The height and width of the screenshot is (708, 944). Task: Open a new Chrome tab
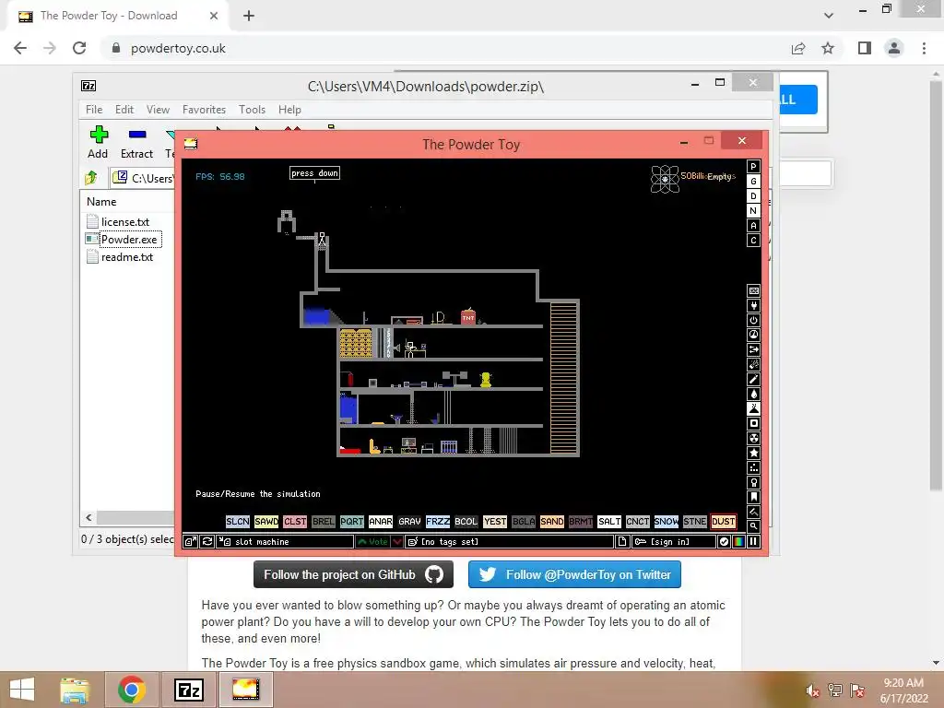pos(249,16)
